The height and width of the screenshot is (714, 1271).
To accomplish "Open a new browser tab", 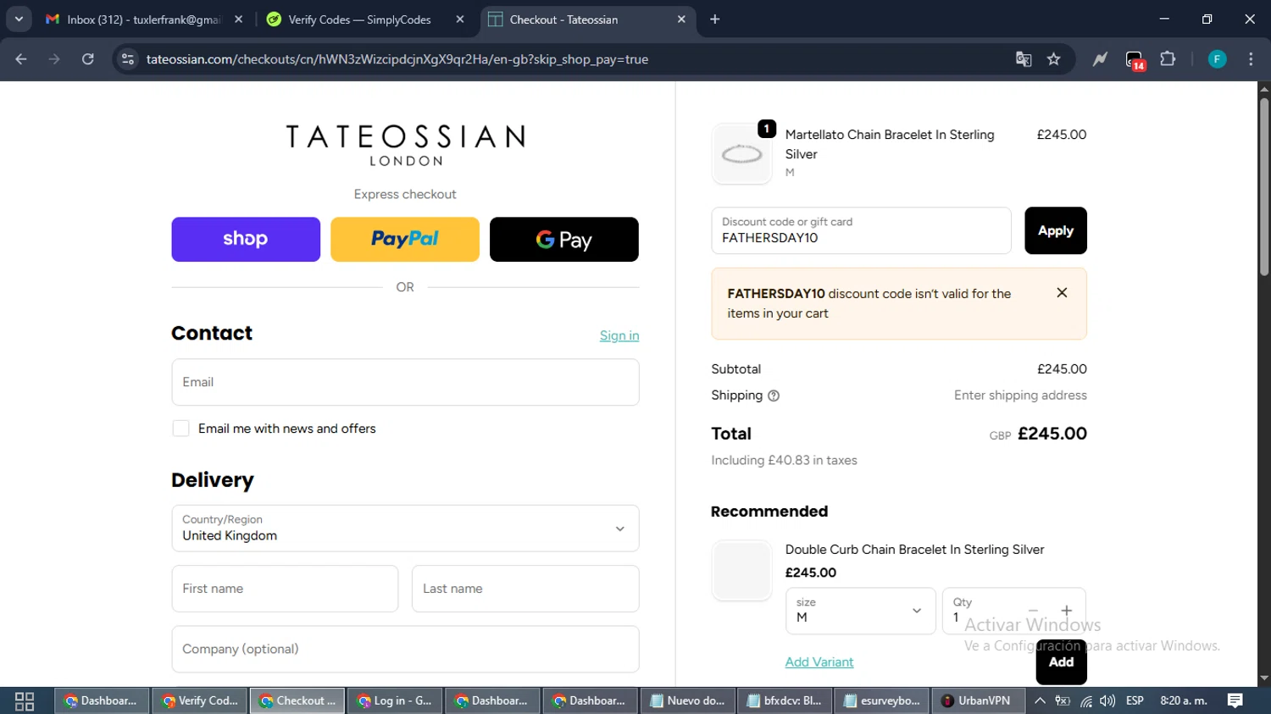I will click(x=715, y=19).
